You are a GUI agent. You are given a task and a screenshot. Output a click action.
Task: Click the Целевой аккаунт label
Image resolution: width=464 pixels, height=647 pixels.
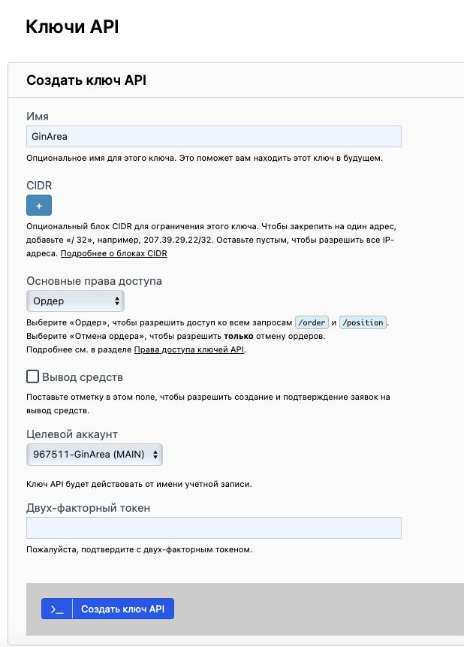[72, 434]
